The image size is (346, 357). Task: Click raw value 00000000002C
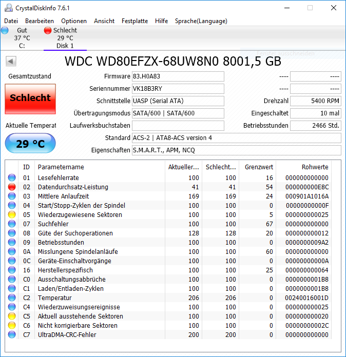307,325
